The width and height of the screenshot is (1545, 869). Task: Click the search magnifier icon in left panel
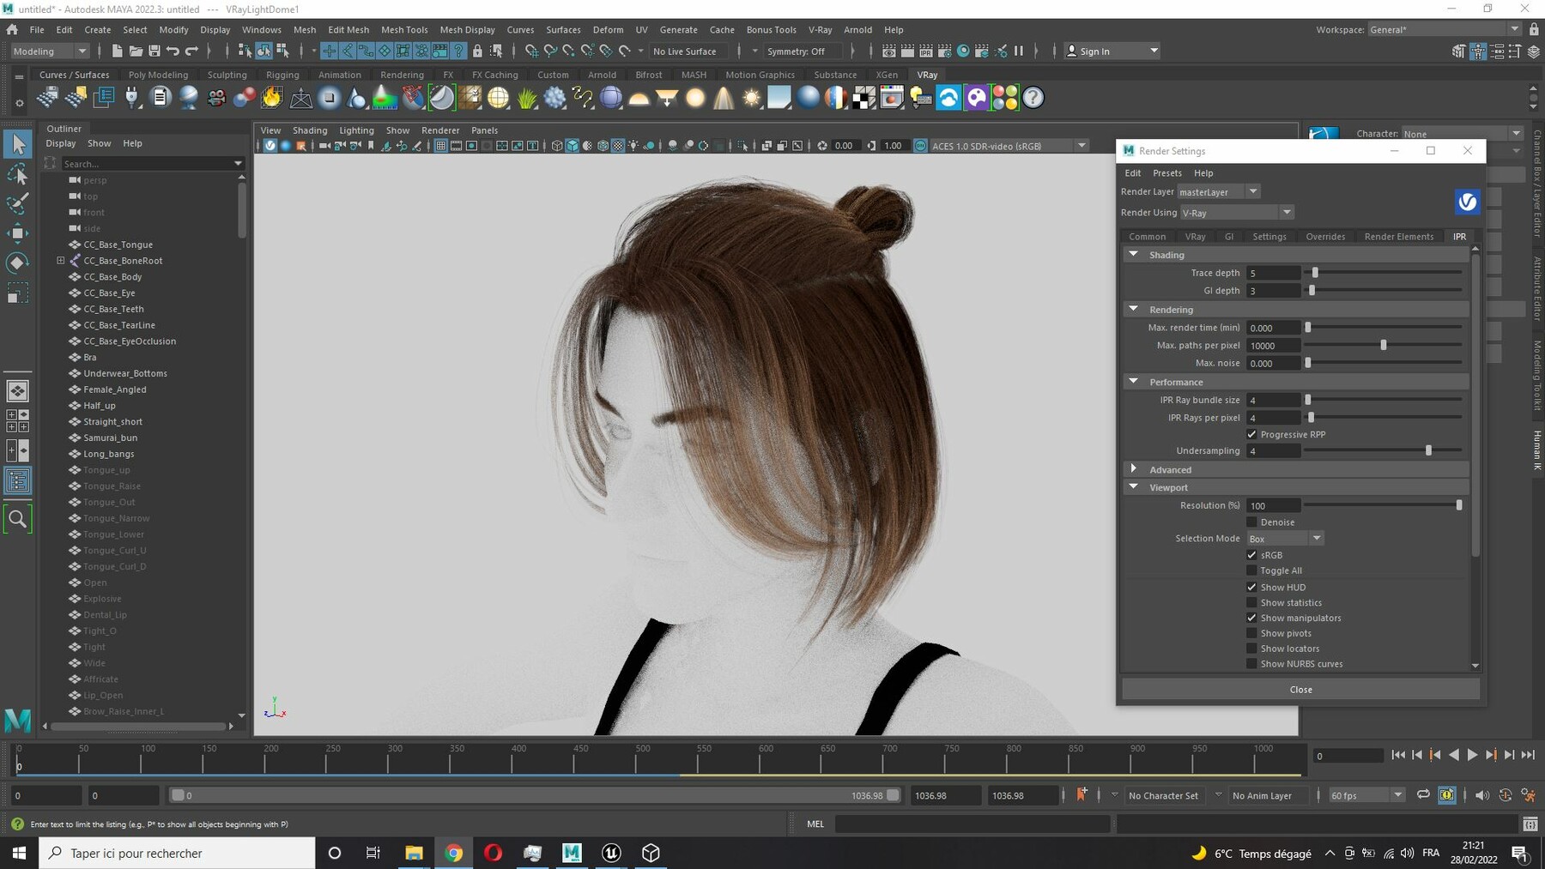17,519
